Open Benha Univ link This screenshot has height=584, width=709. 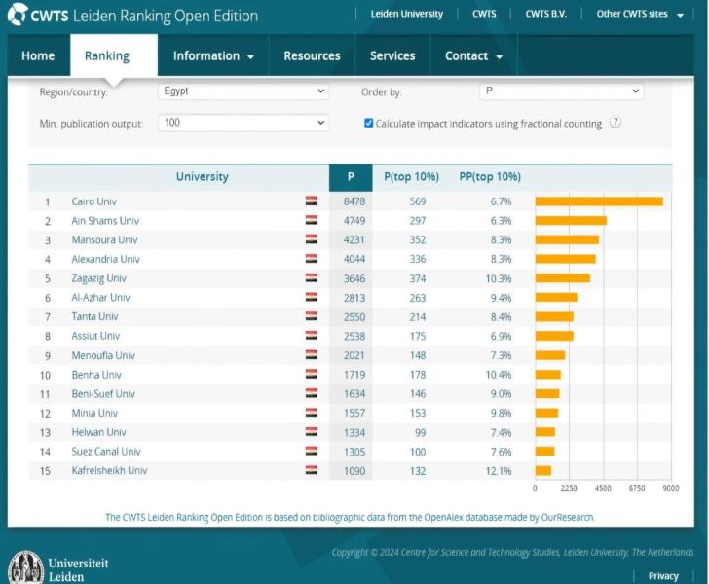point(96,375)
